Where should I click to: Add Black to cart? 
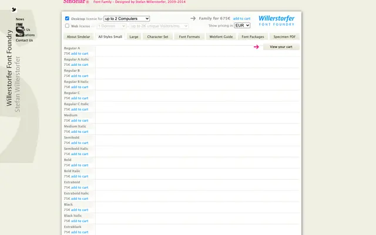80,210
